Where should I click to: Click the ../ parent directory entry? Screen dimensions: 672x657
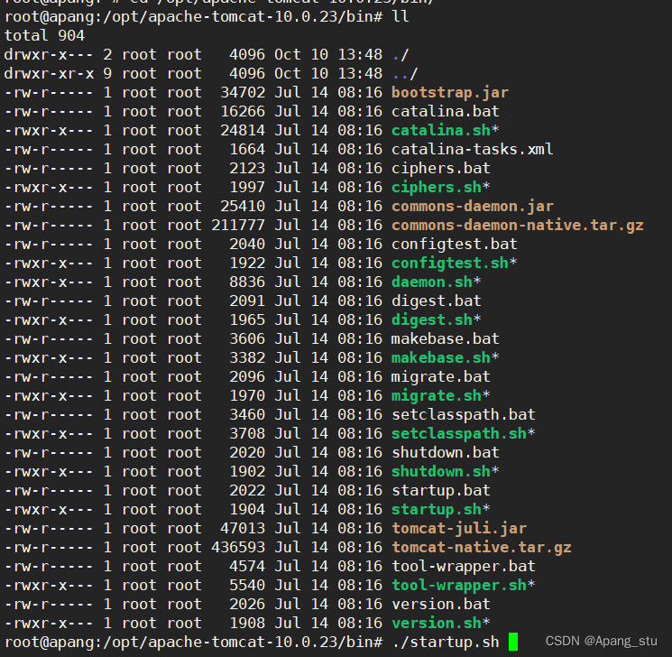(405, 74)
